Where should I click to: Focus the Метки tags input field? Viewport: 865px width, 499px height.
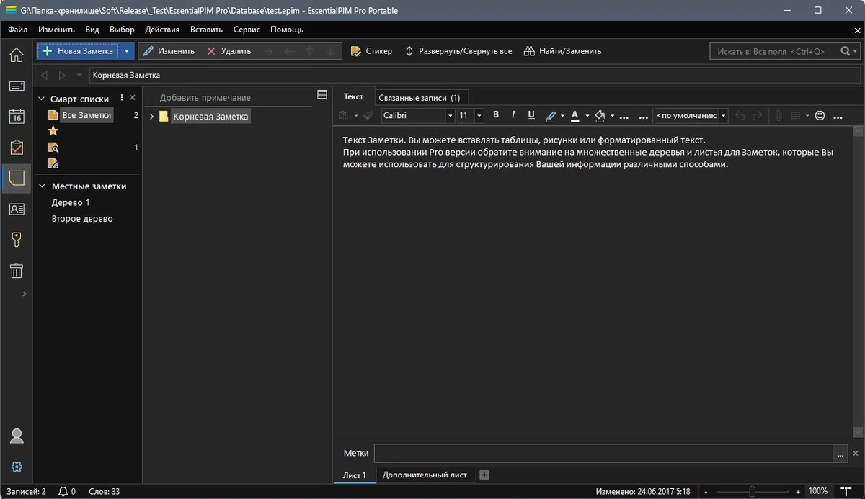603,453
